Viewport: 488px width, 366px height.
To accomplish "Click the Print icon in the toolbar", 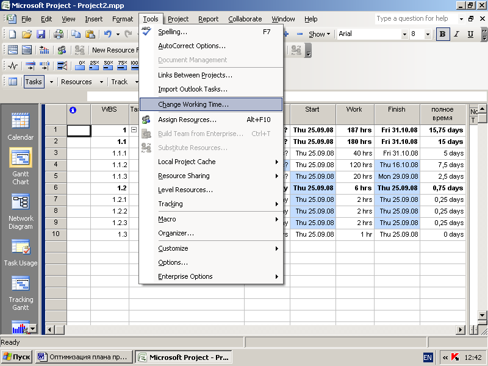I will point(58,34).
